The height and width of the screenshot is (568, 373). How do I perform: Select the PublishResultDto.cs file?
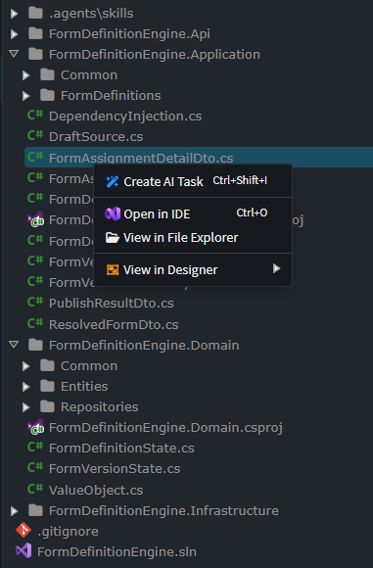112,304
